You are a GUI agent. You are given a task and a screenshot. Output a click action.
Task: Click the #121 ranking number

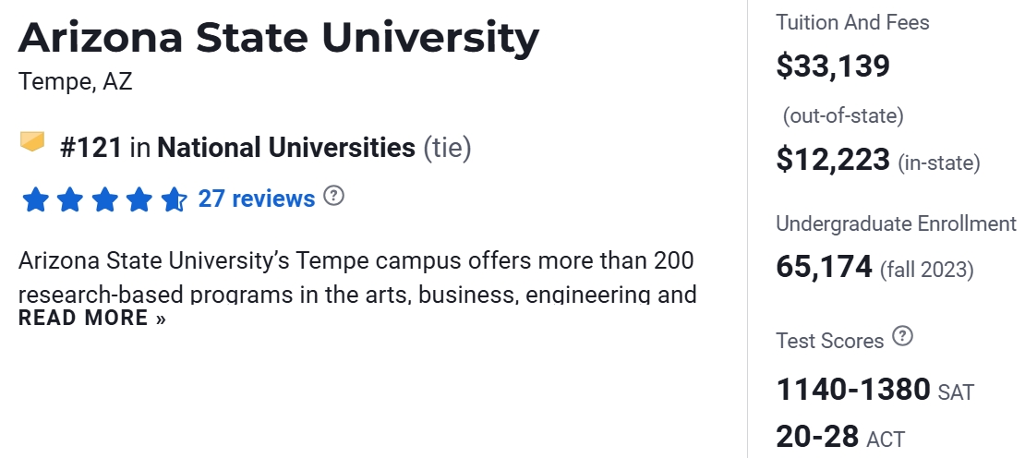tap(90, 148)
